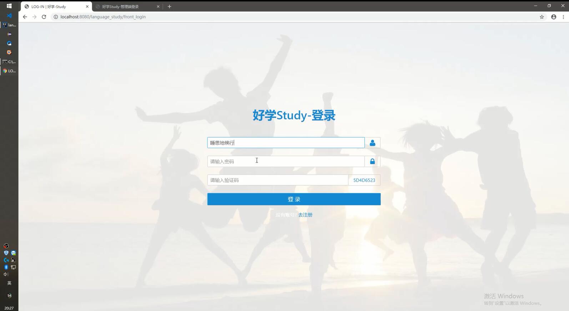Open the volume speaker tray icon
The width and height of the screenshot is (569, 311).
pyautogui.click(x=6, y=274)
